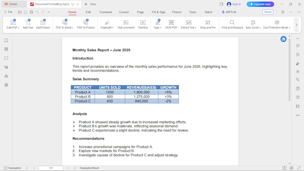Expand the Highlight options arrow
The image size is (304, 171).
(x=113, y=28)
